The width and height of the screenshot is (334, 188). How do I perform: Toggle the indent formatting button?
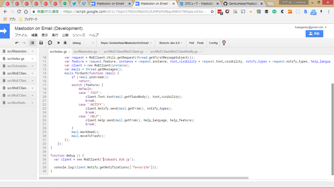click(32, 43)
